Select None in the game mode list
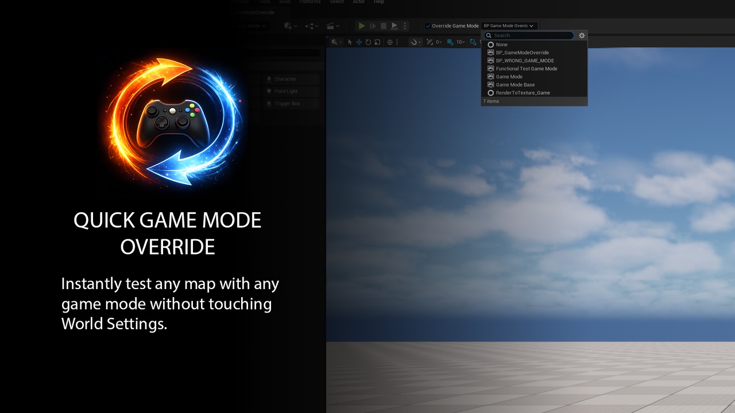Image resolution: width=735 pixels, height=413 pixels. pyautogui.click(x=534, y=45)
